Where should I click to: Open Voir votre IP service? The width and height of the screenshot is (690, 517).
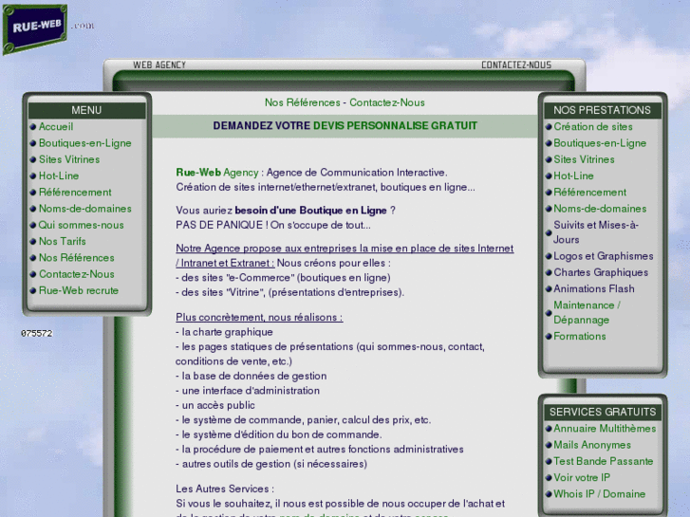[582, 477]
